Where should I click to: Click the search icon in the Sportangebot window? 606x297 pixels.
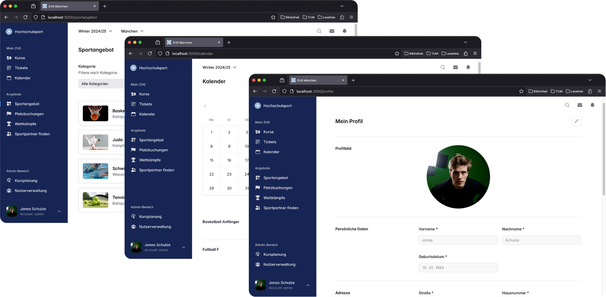tap(319, 31)
